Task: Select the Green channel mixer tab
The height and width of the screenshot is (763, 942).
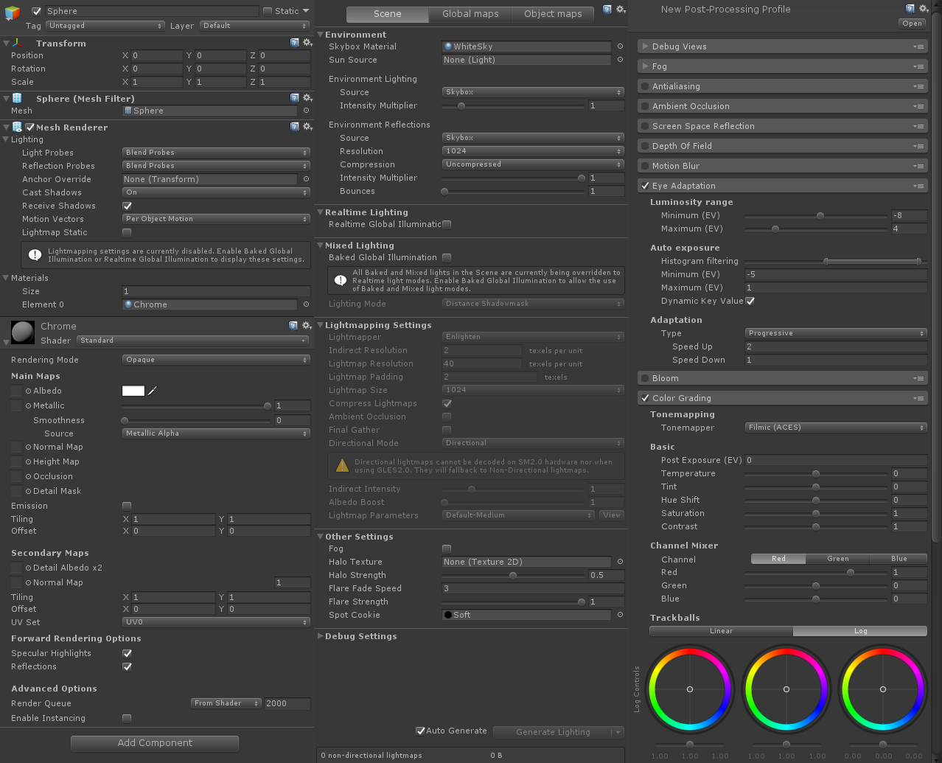Action: (837, 559)
